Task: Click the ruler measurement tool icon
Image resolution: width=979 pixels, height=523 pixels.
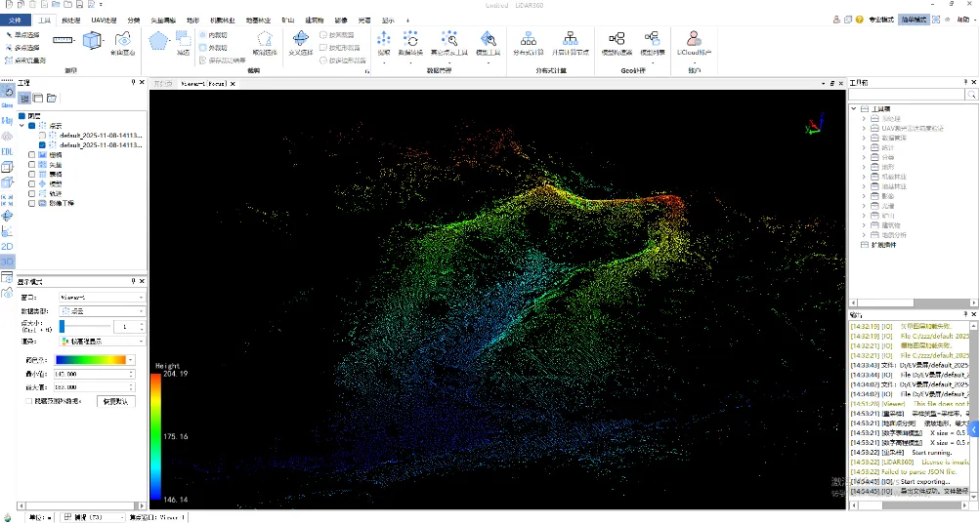Action: [64, 40]
